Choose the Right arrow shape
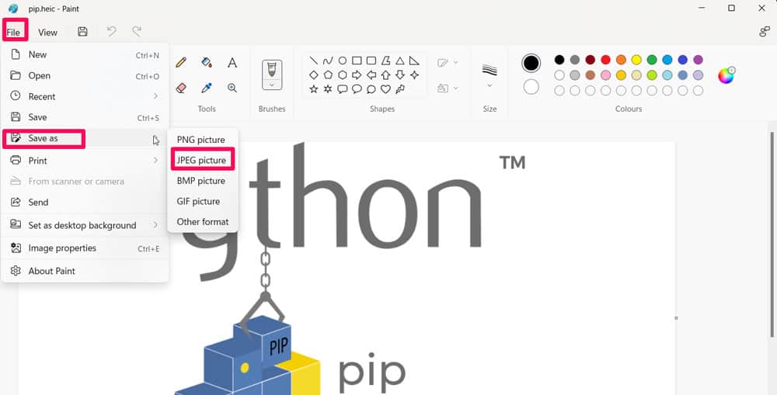The image size is (777, 395). pyautogui.click(x=357, y=75)
